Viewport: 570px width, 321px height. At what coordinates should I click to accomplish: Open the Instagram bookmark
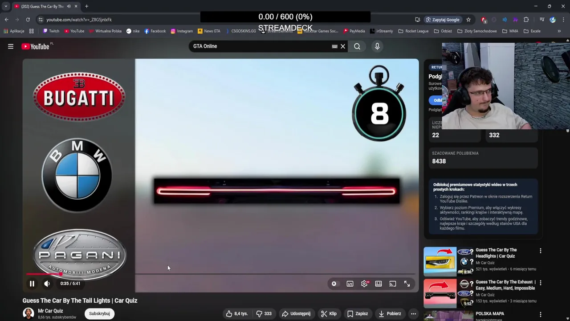point(182,31)
